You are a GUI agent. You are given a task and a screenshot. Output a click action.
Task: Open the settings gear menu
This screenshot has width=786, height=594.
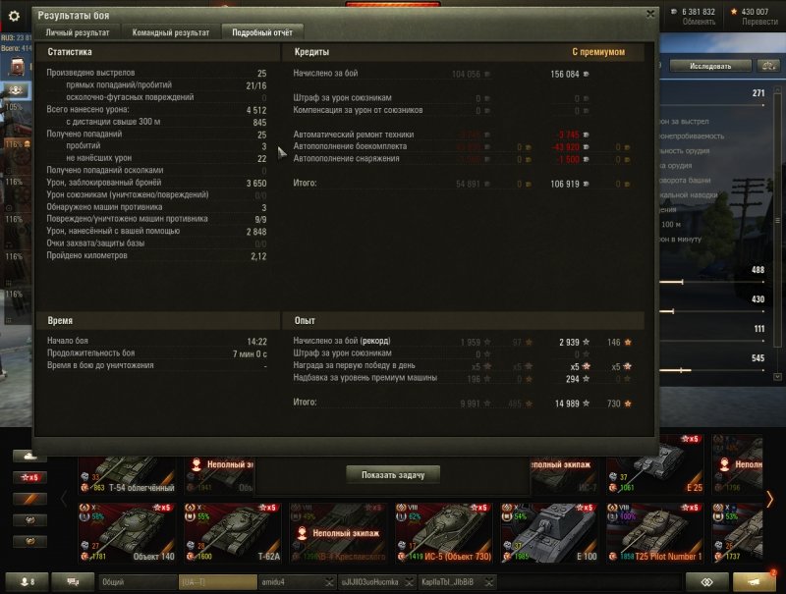pos(14,16)
